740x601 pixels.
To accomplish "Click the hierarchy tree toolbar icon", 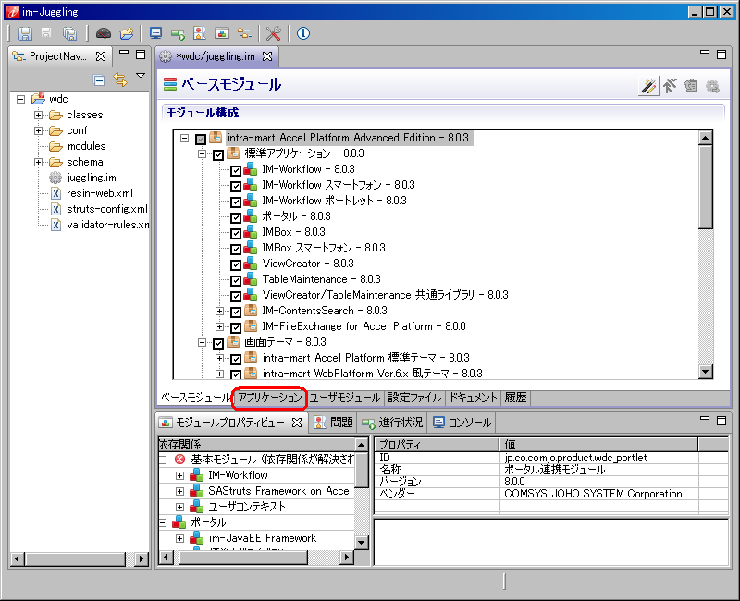I will (244, 33).
